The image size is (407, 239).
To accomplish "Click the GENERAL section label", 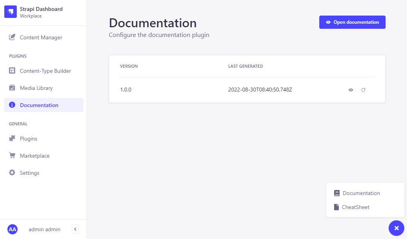I will tap(18, 124).
